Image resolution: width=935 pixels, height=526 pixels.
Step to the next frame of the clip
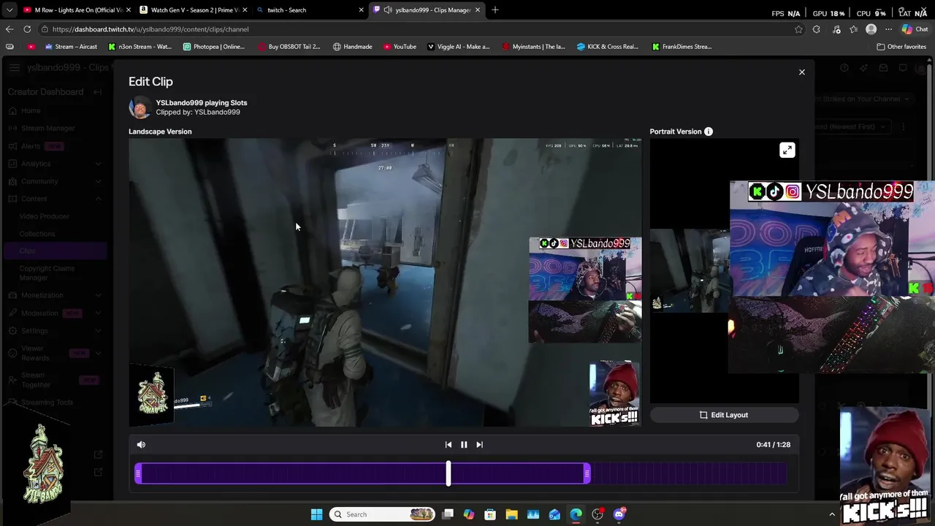coord(479,444)
